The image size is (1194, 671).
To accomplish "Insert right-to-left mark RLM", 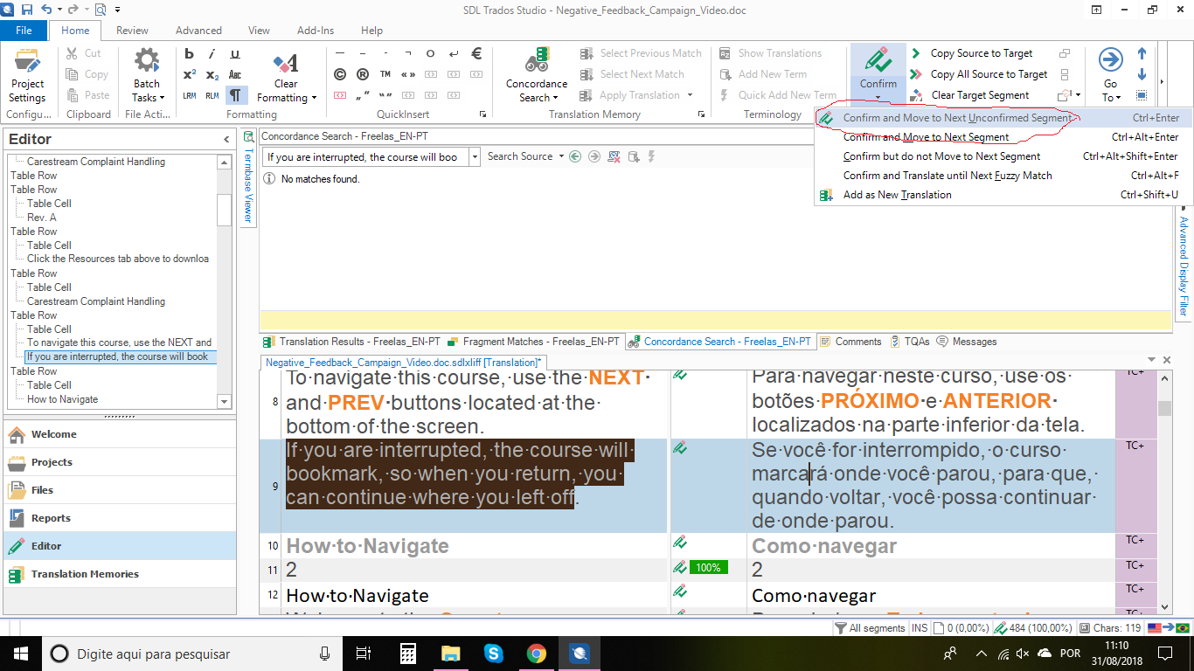I will coord(212,95).
